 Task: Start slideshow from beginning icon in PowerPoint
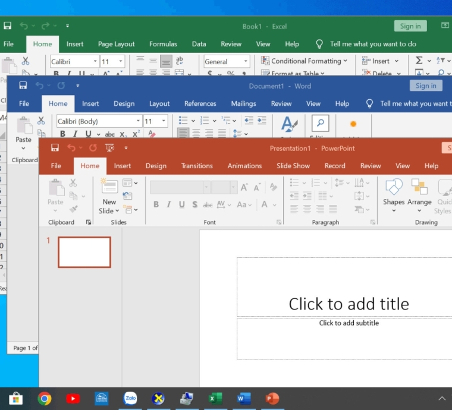tap(109, 148)
